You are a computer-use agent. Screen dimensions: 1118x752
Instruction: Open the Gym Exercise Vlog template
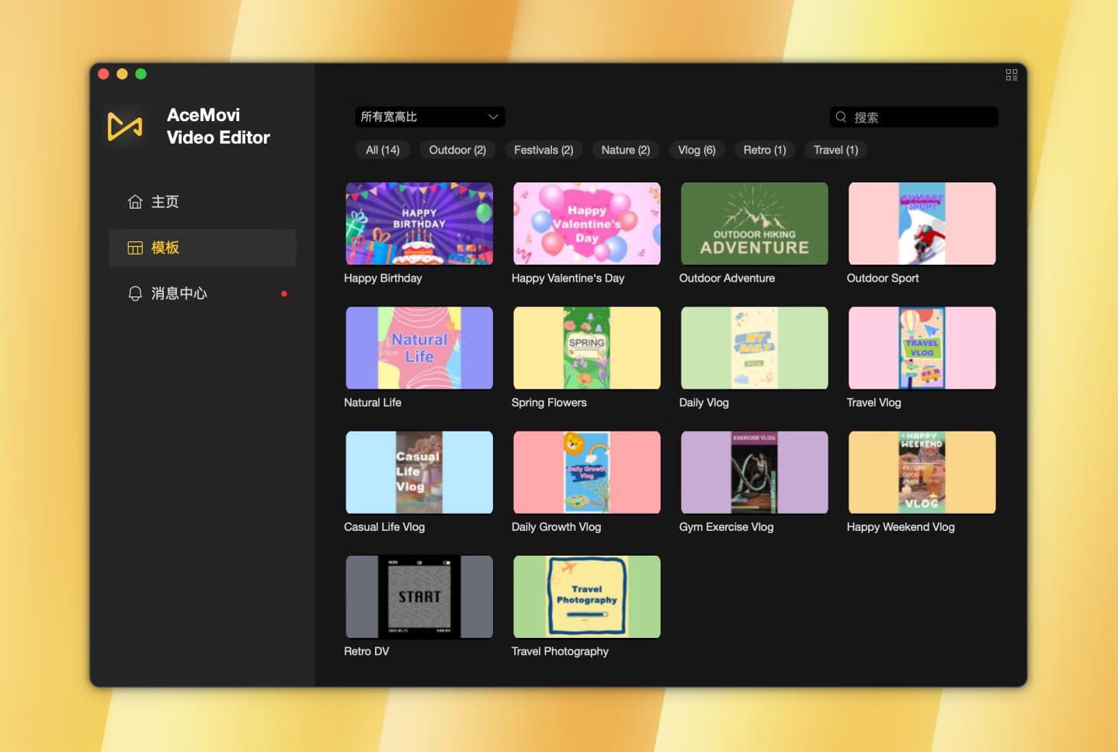point(754,473)
